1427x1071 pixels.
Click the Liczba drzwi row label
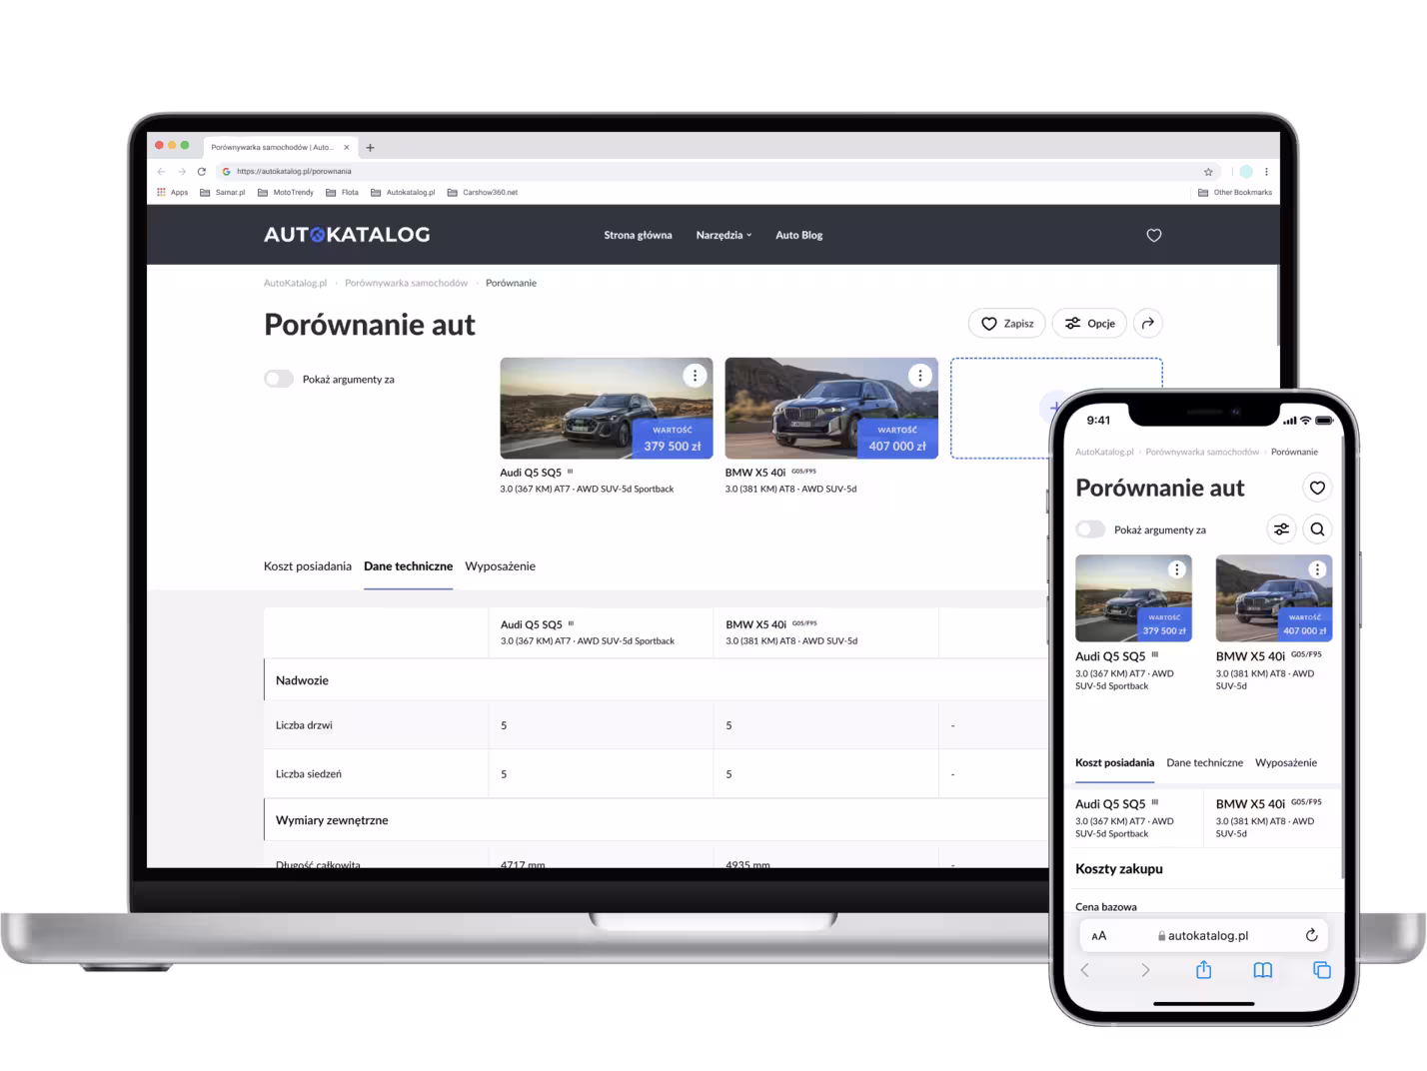[304, 725]
